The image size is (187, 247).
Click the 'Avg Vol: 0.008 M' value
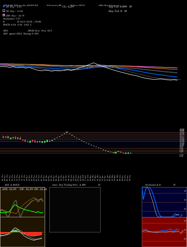120,7
